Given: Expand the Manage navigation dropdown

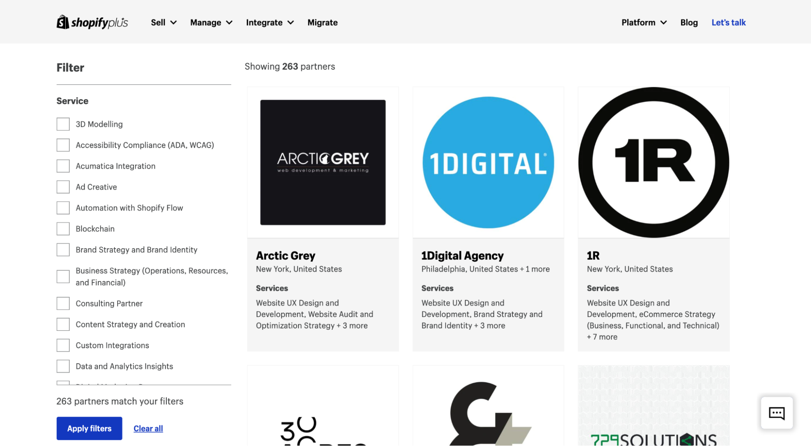Looking at the screenshot, I should tap(211, 22).
